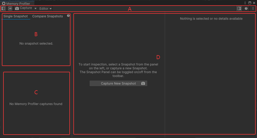The height and width of the screenshot is (138, 257).
Task: Click the Memory Profiler chip icon in title
Action: click(4, 4)
